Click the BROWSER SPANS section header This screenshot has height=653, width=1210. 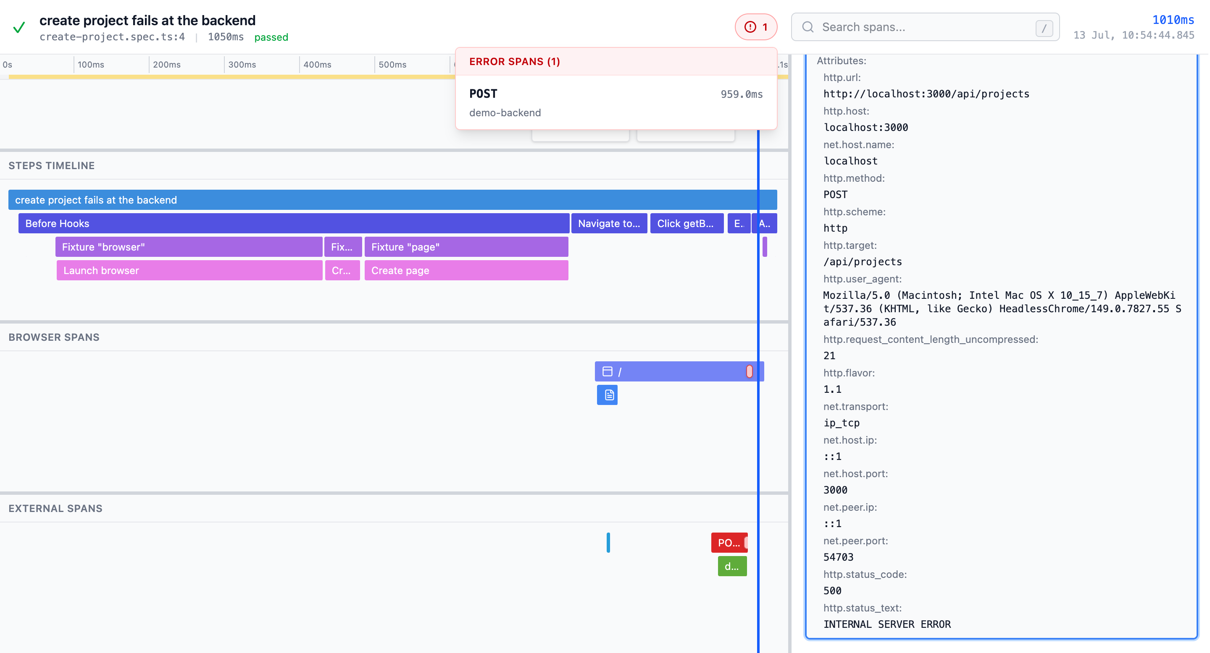tap(54, 337)
